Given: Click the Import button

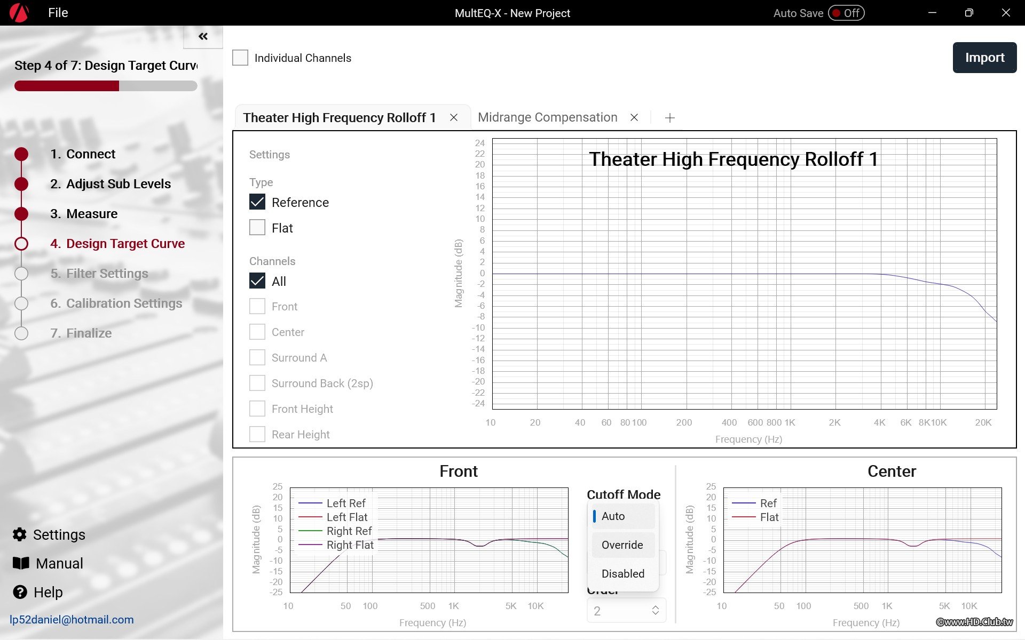Looking at the screenshot, I should (x=984, y=58).
